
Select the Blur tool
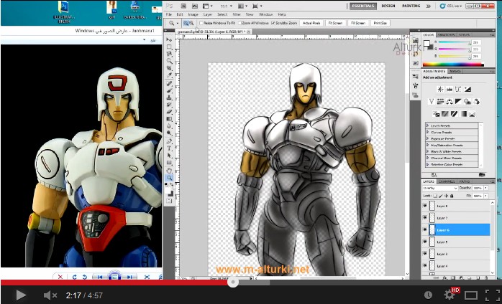tap(169, 125)
